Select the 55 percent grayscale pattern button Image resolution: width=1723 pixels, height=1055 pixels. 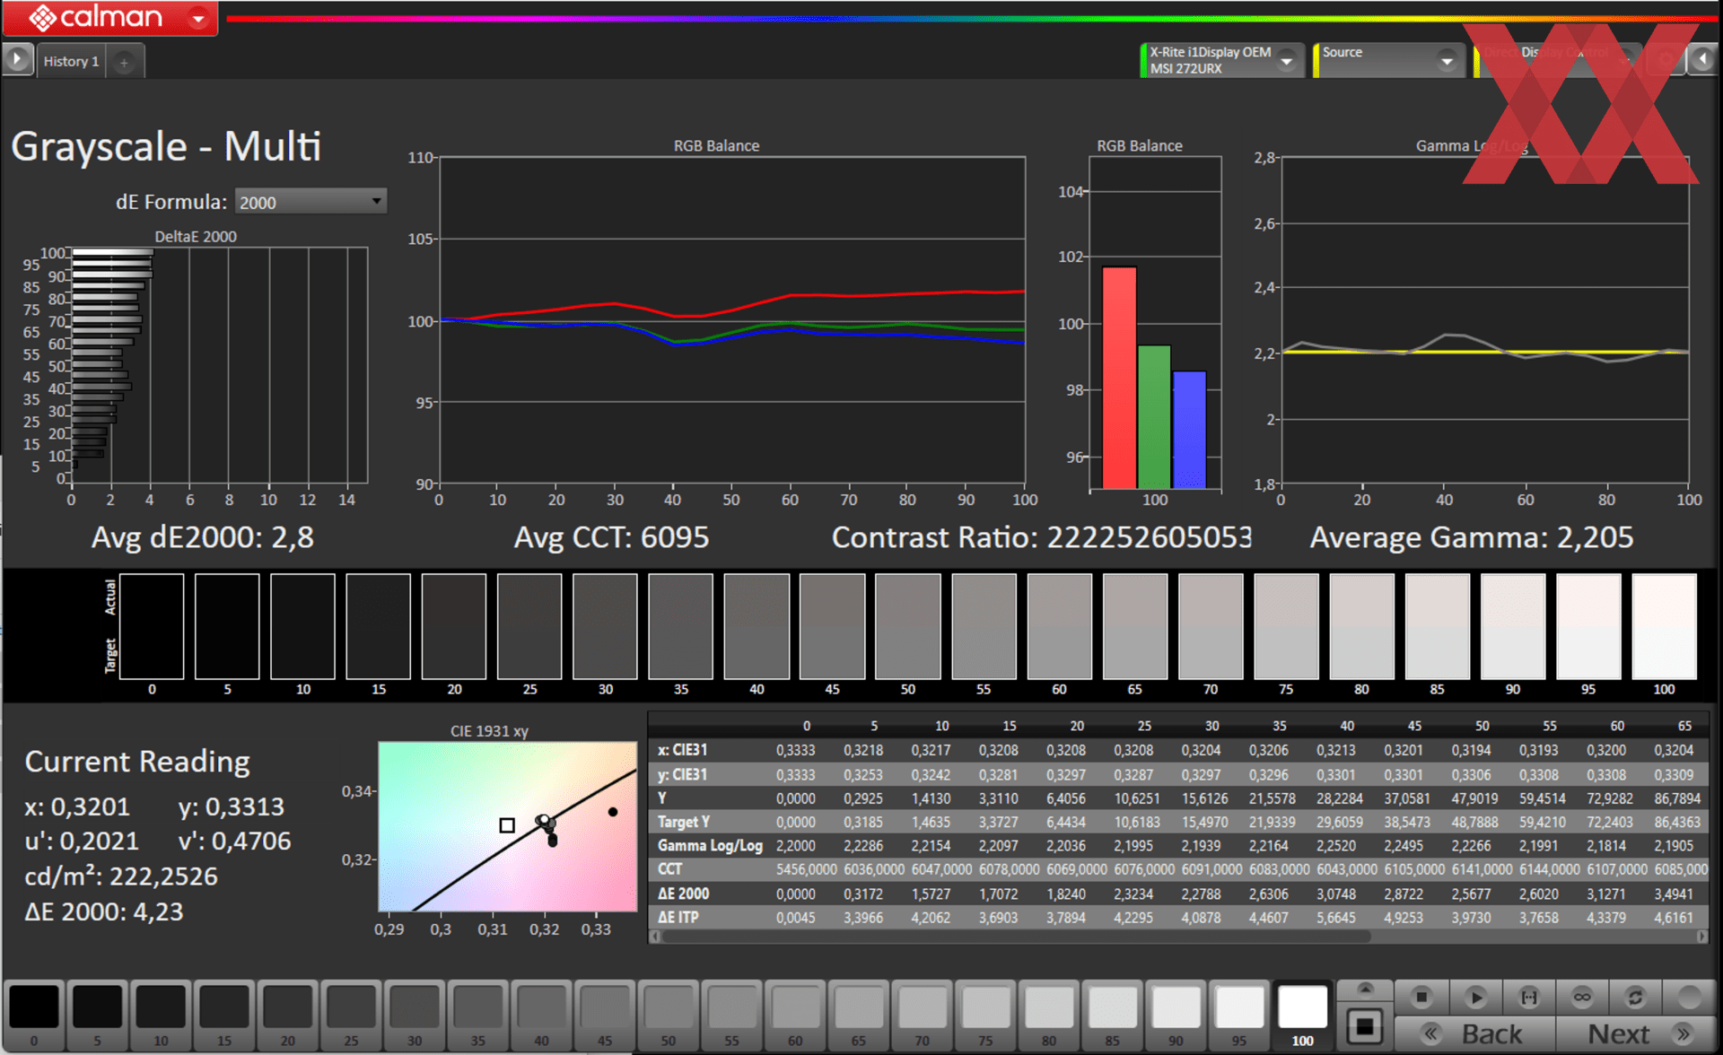731,1015
